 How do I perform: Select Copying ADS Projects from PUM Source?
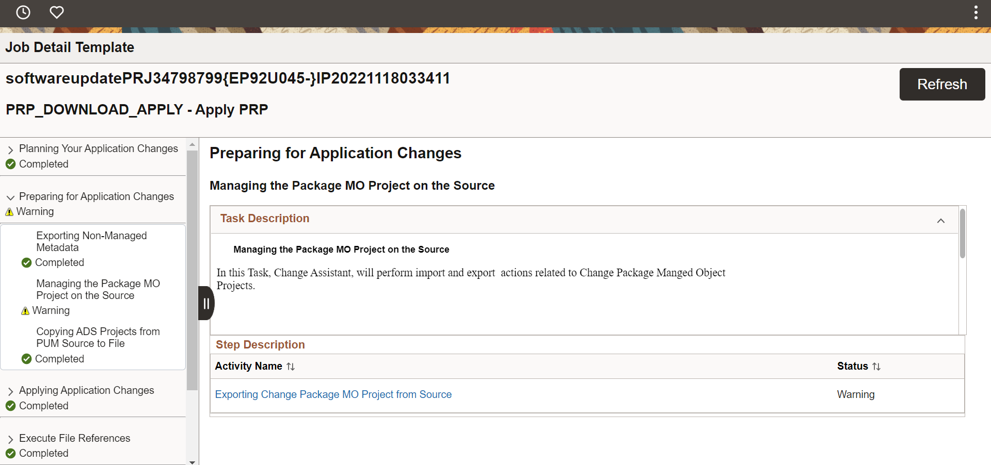98,337
